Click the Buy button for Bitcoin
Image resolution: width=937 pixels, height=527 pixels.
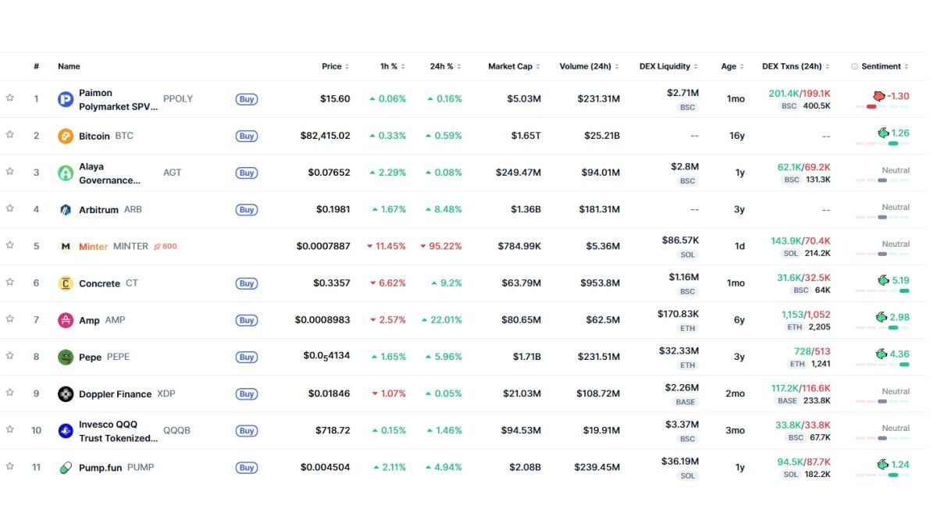247,136
